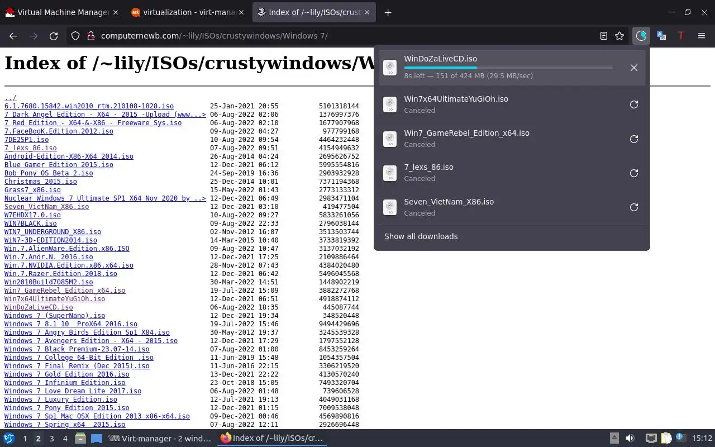Close the Virtual Machine Manager tab
The image size is (715, 447).
[115, 12]
